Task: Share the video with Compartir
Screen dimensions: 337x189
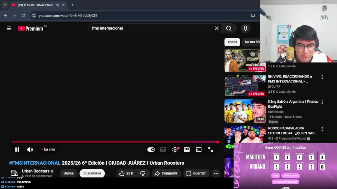Action: (x=166, y=173)
